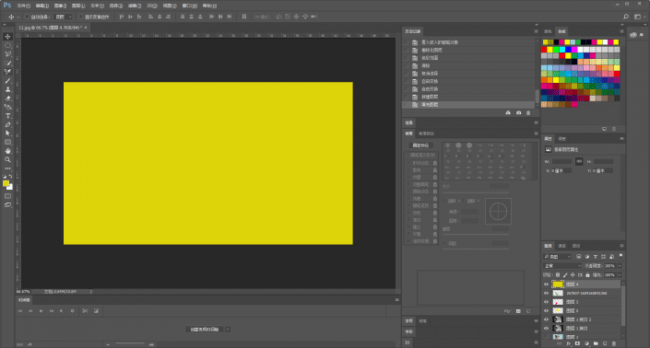Click the create video timeline button
The image size is (650, 348).
205,330
